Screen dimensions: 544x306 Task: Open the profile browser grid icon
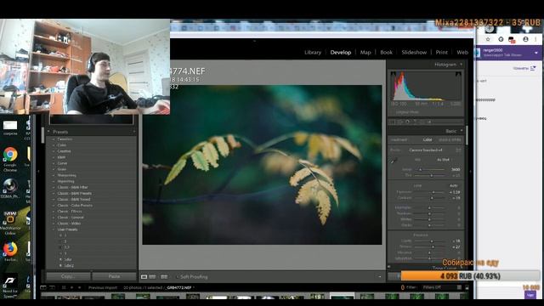pyautogui.click(x=458, y=150)
